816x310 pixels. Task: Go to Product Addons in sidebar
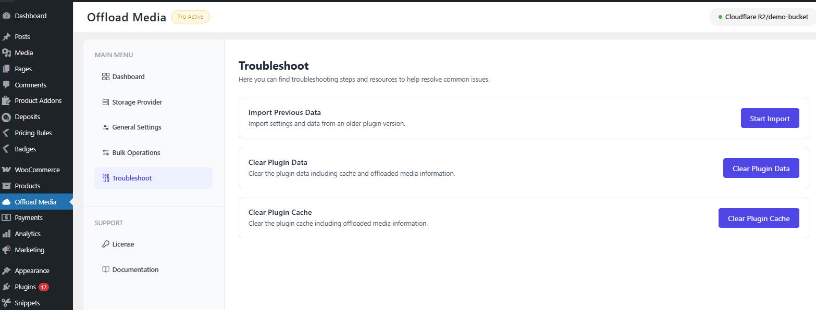[x=38, y=101]
